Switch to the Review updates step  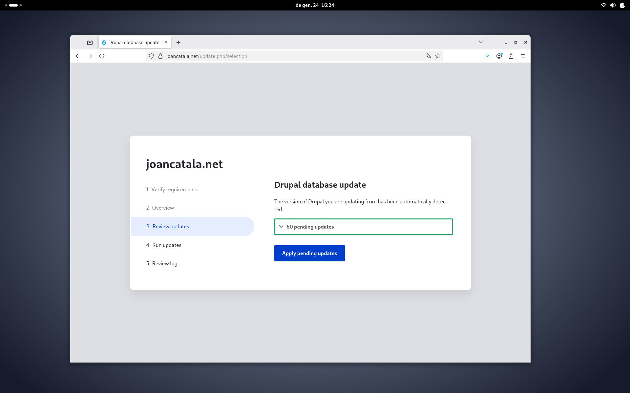point(170,226)
